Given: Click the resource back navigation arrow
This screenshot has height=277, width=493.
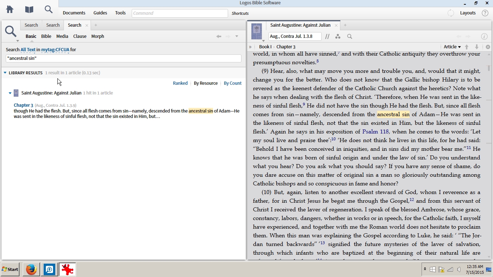Looking at the screenshot, I should point(459,36).
